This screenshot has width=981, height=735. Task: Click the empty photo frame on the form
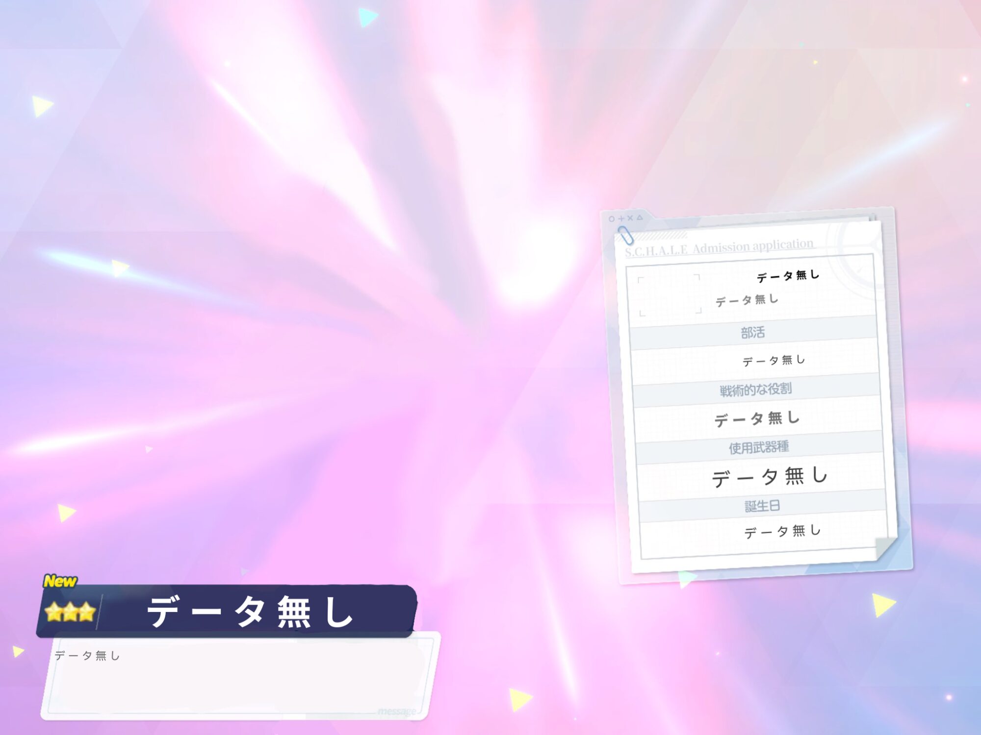(x=670, y=295)
